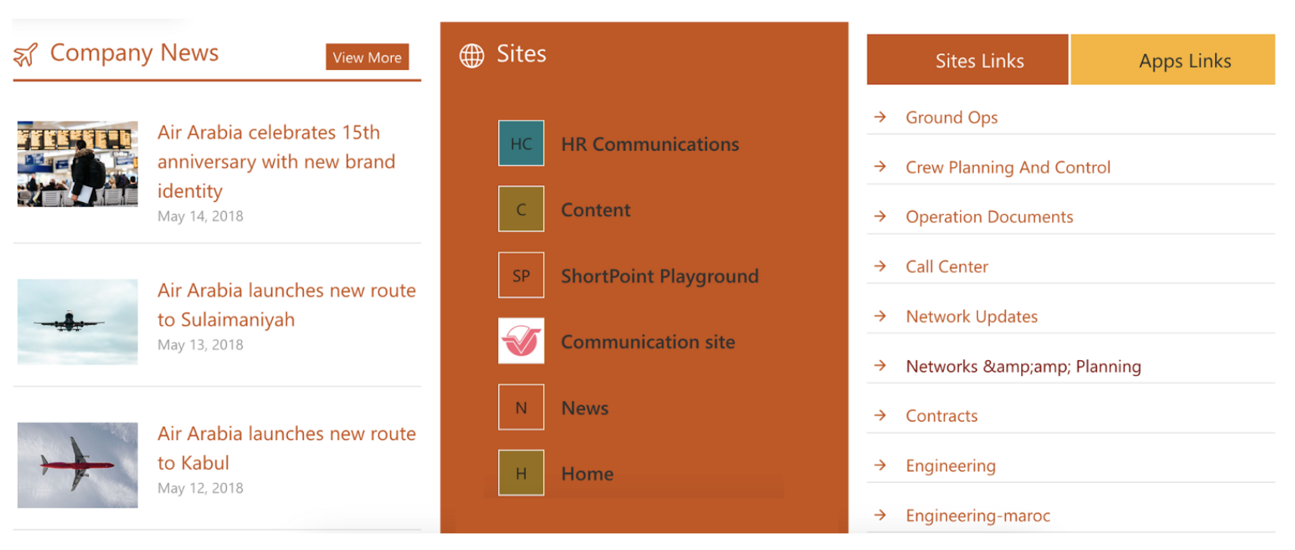Click the arrow beside Engineering-maroc
1295x550 pixels.
coord(880,515)
